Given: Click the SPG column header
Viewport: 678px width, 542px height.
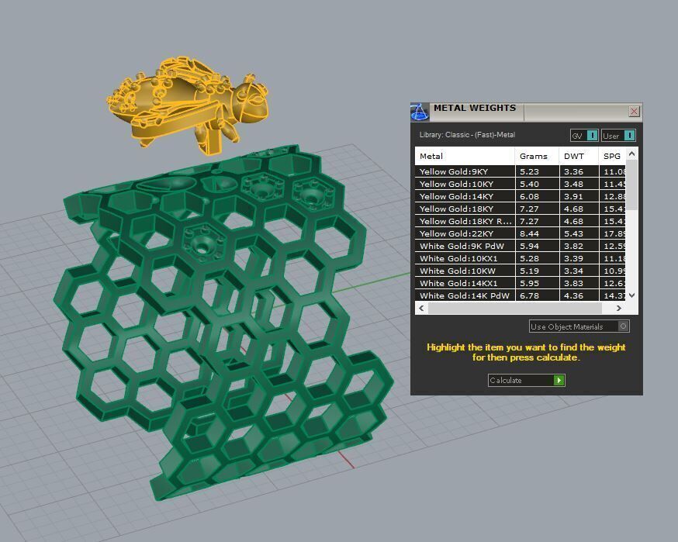Looking at the screenshot, I should pyautogui.click(x=612, y=156).
